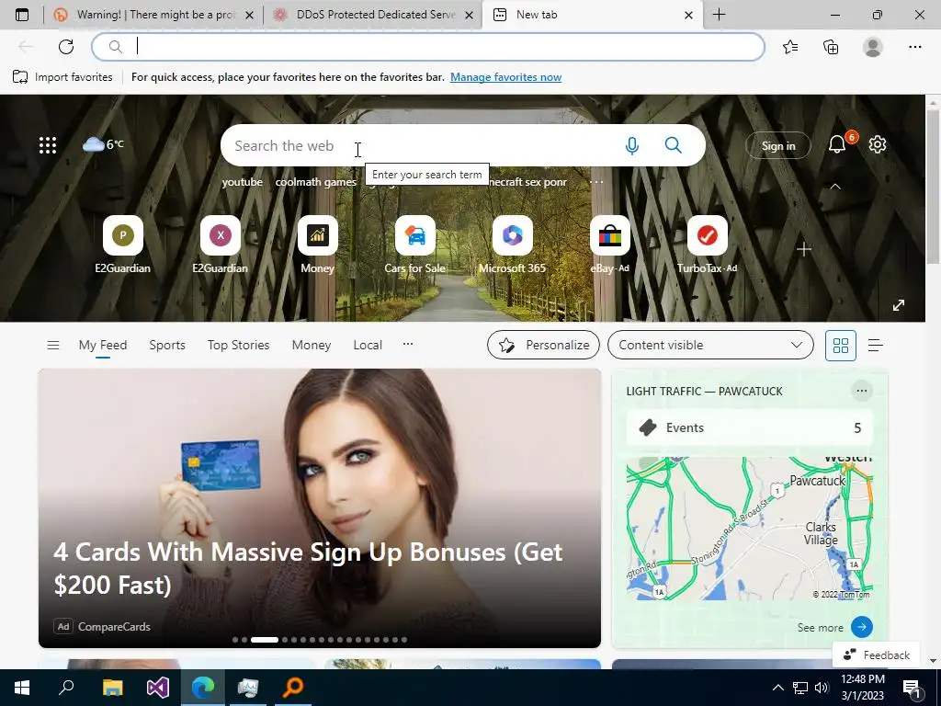Open the Feedback button

877,655
